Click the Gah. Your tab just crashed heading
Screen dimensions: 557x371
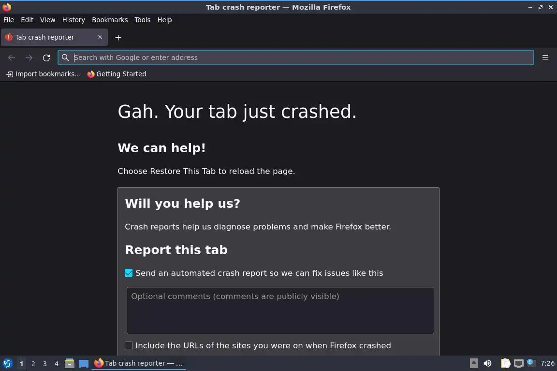point(237,112)
